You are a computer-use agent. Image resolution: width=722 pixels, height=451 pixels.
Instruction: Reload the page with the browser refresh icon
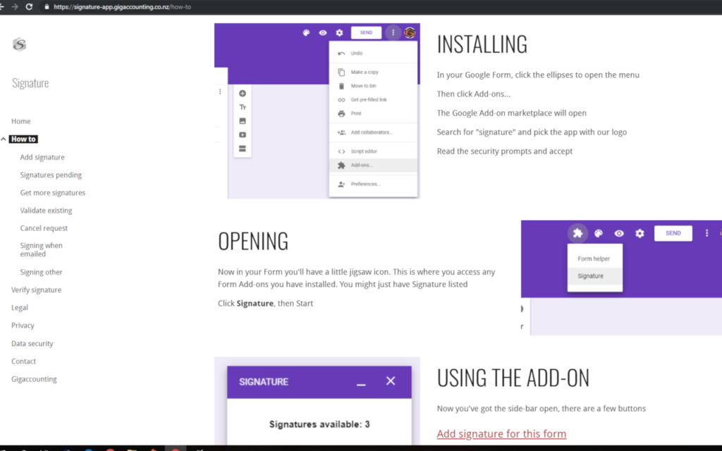pyautogui.click(x=28, y=7)
